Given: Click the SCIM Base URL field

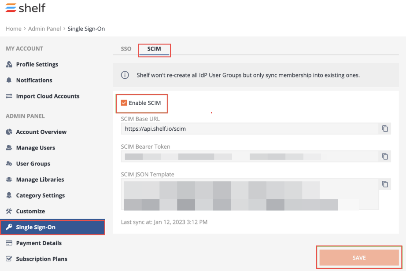Looking at the screenshot, I should [x=250, y=128].
